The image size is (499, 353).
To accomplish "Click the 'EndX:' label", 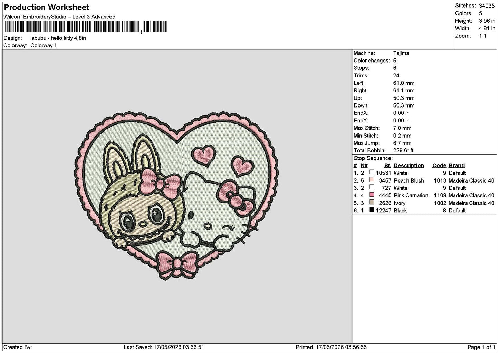I will click(361, 113).
